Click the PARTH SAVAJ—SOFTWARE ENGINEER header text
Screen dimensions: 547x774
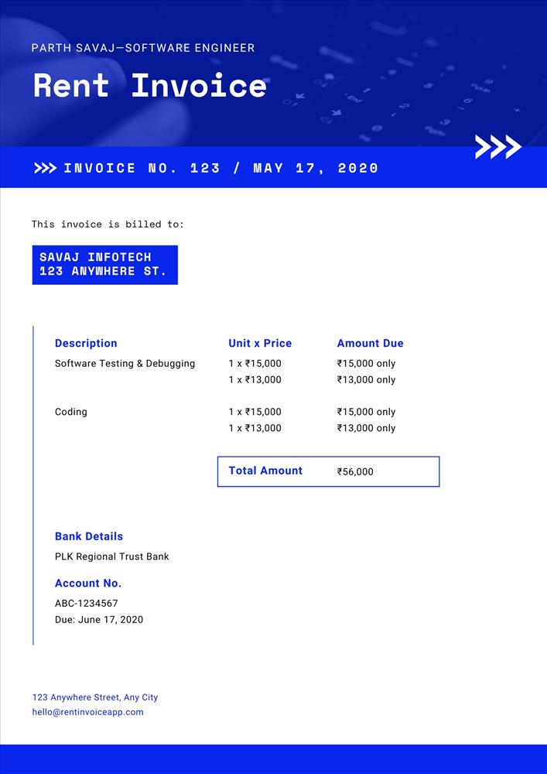[x=143, y=48]
